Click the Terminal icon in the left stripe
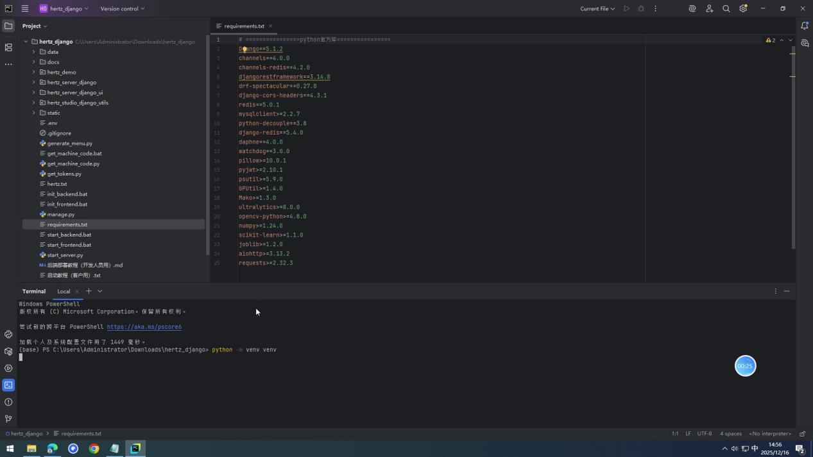Viewport: 813px width, 457px height. [8, 385]
